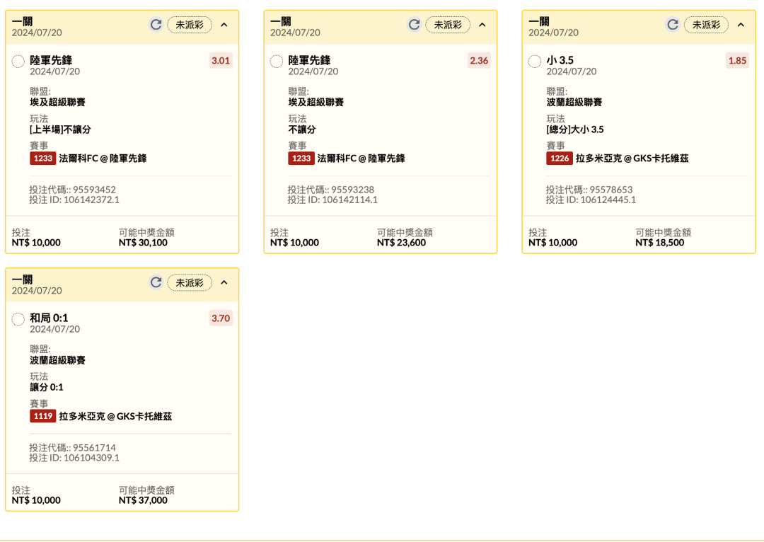Click the 1.85 odds badge
Image resolution: width=764 pixels, height=542 pixels.
pyautogui.click(x=737, y=61)
